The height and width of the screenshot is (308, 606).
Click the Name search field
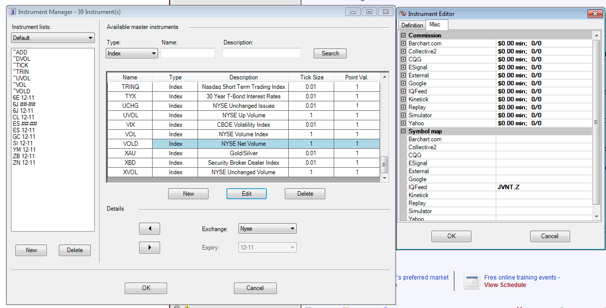(x=188, y=53)
